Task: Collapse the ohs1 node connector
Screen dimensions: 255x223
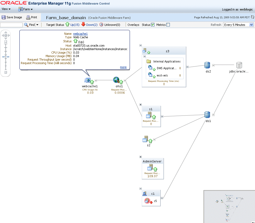Action: pos(125,81)
